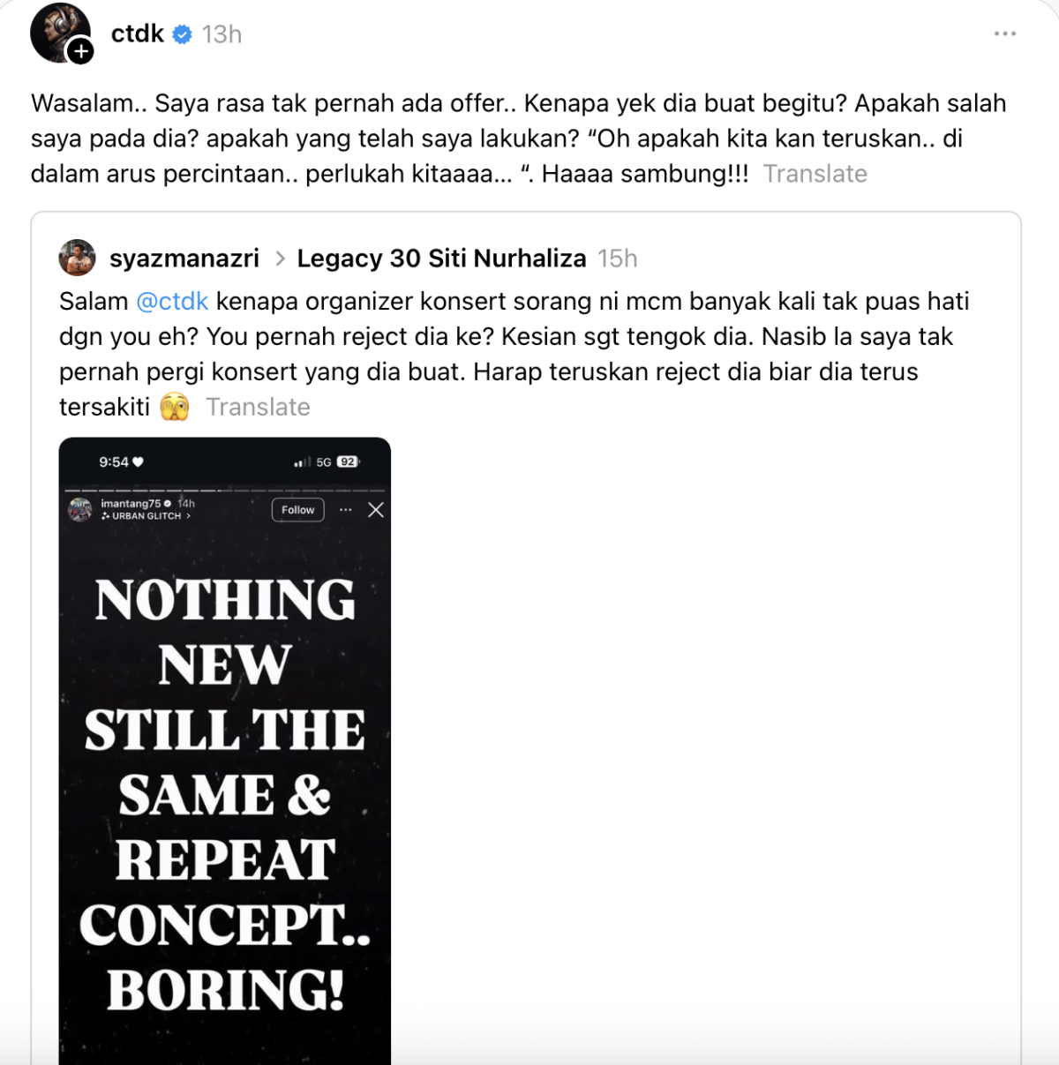1059x1065 pixels.
Task: Click the story progress bar segments
Action: pos(225,490)
